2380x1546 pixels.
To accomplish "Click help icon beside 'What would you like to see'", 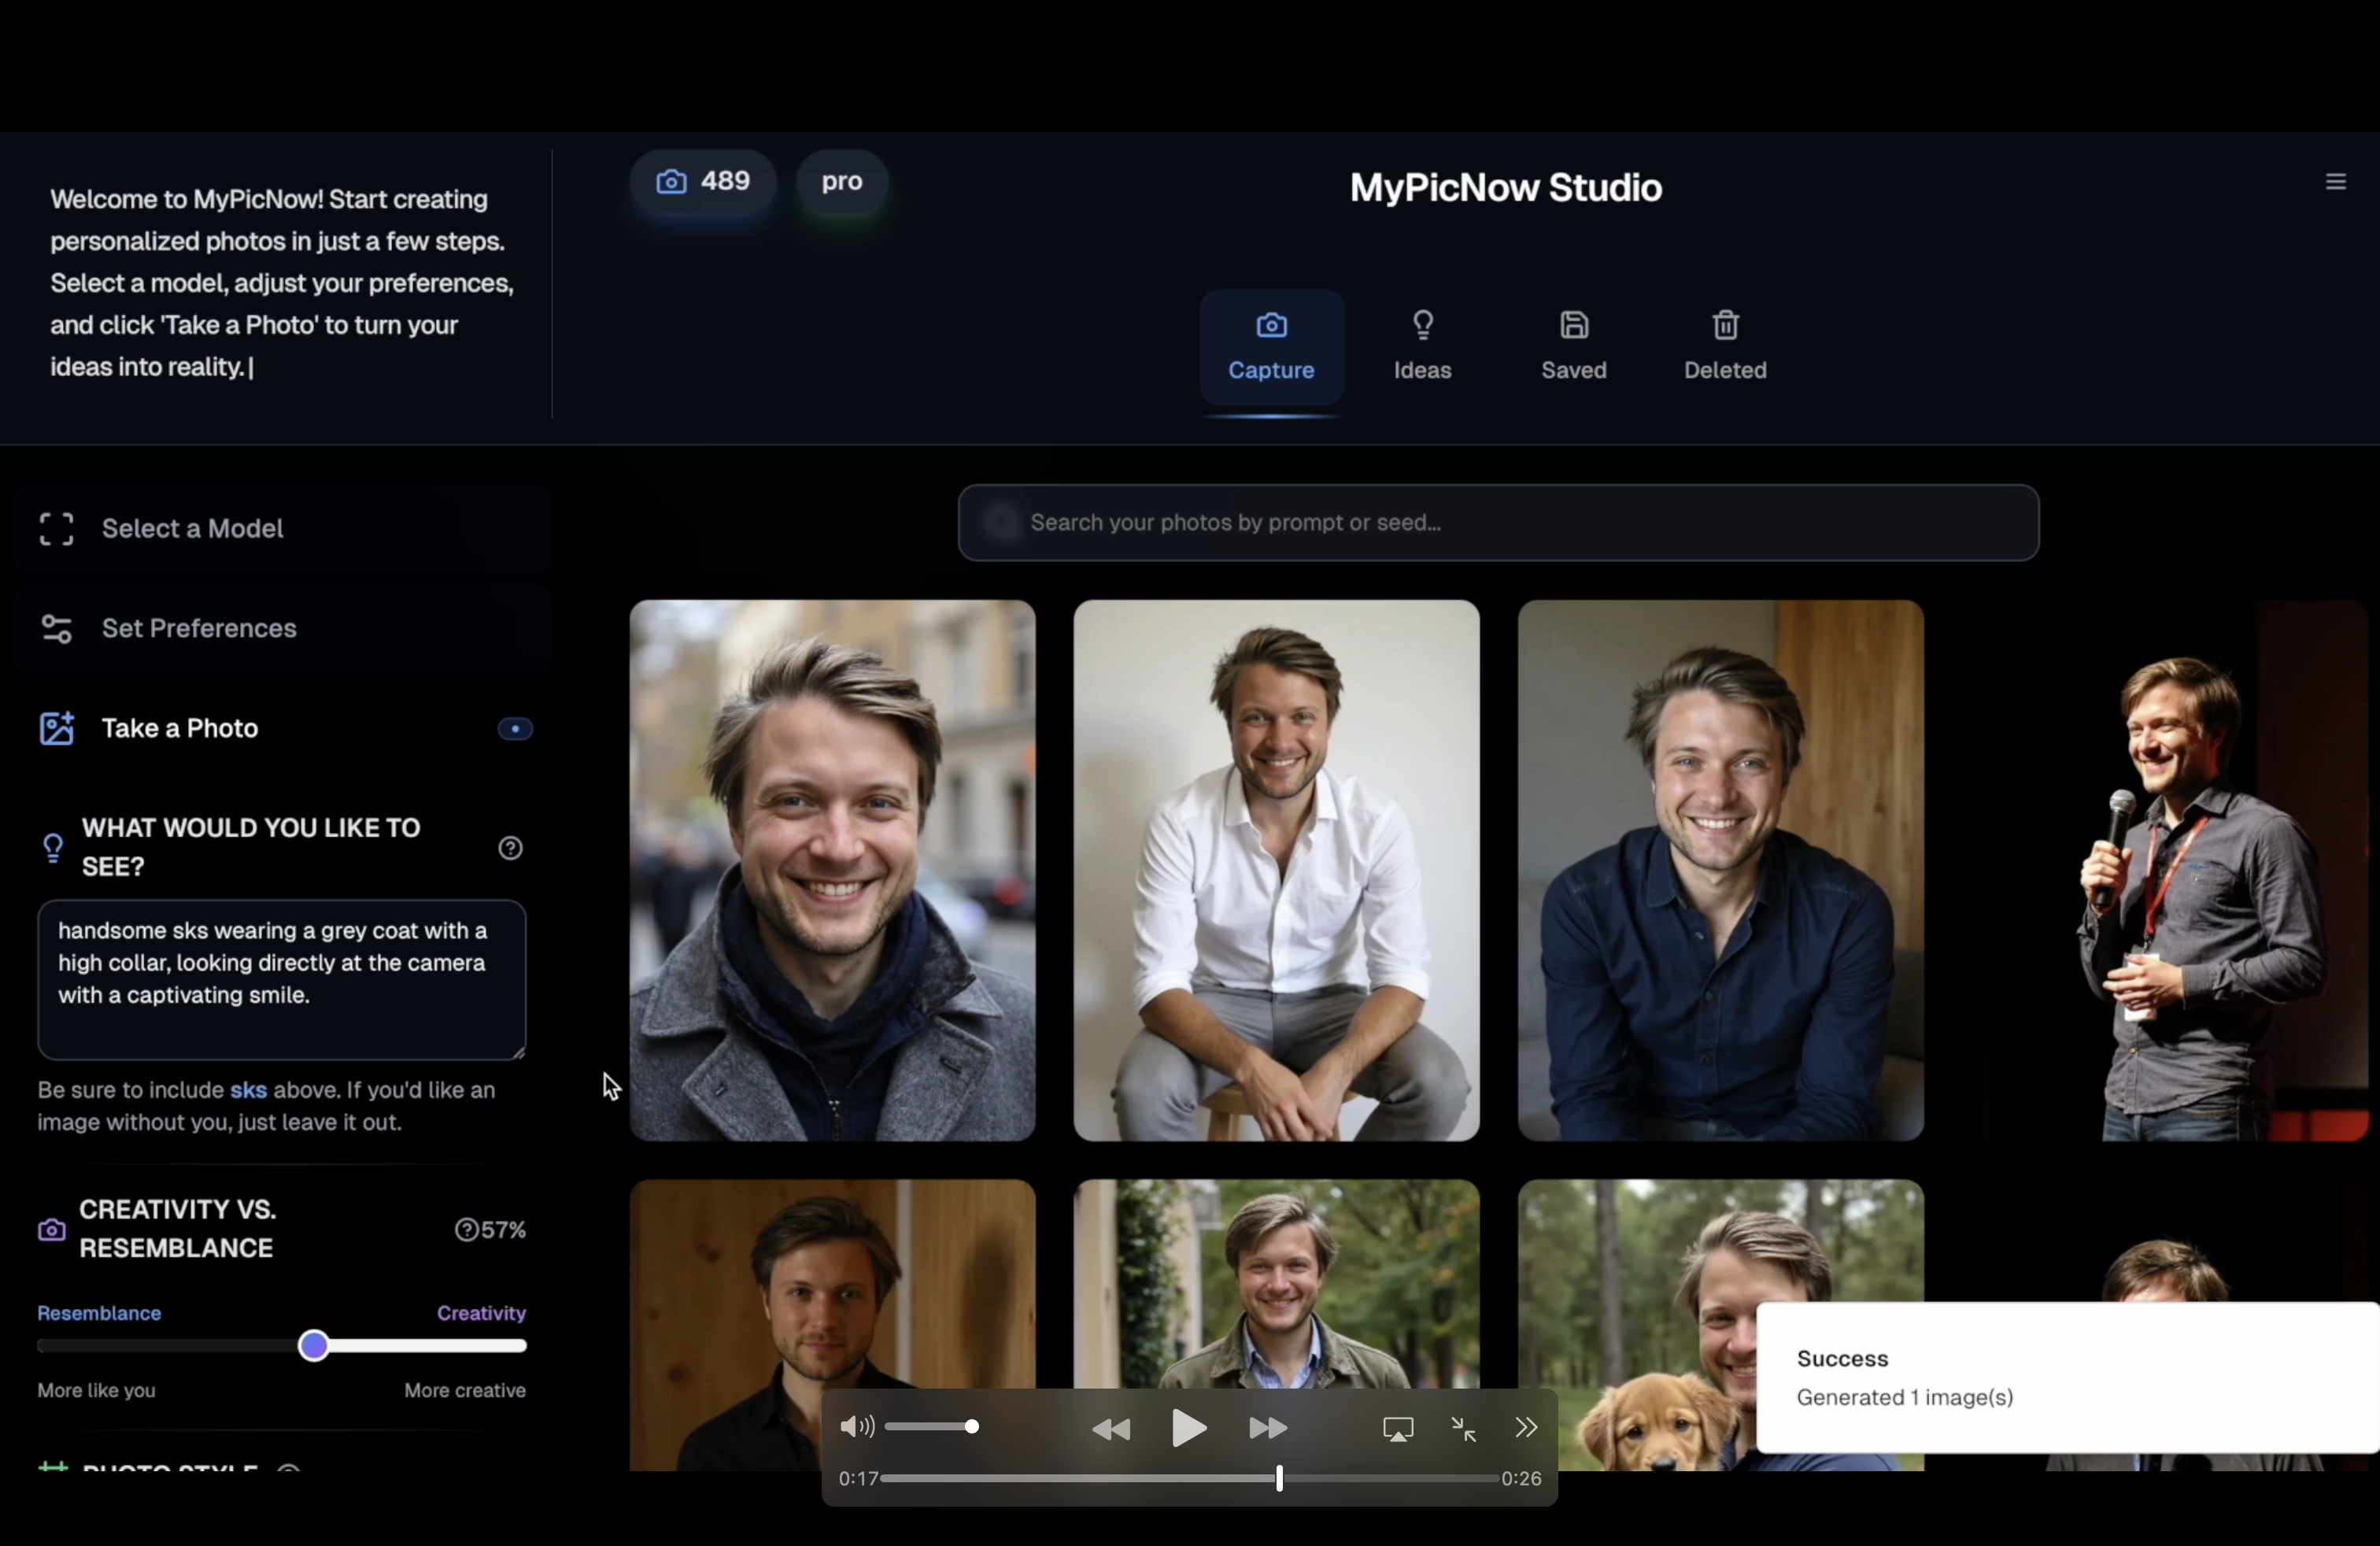I will (x=510, y=848).
